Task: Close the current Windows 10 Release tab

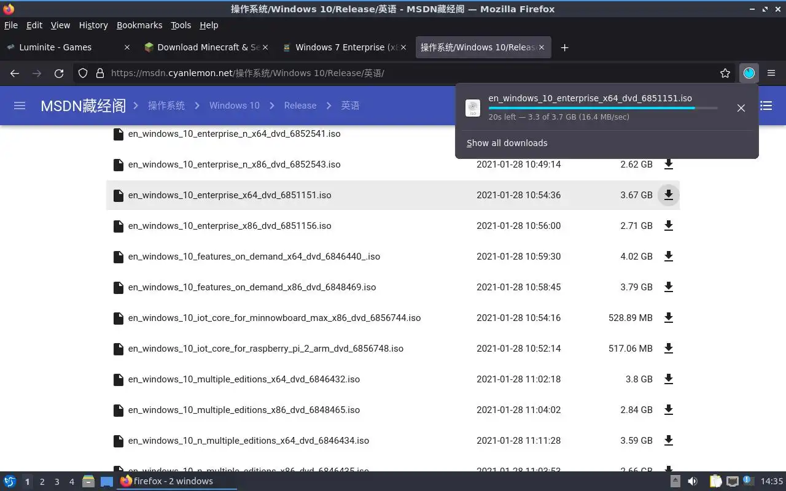Action: click(542, 47)
